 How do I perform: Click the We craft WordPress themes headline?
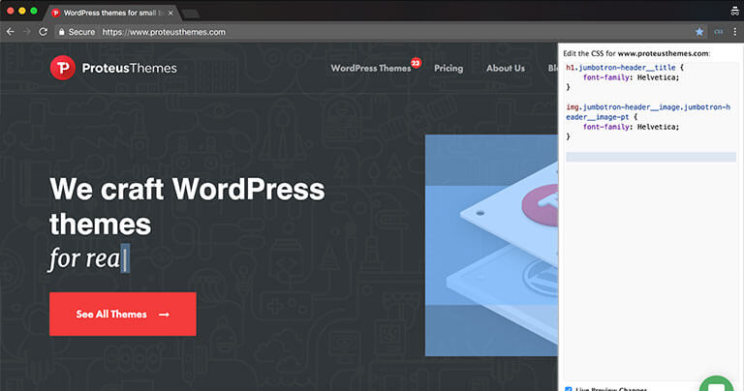(x=187, y=206)
